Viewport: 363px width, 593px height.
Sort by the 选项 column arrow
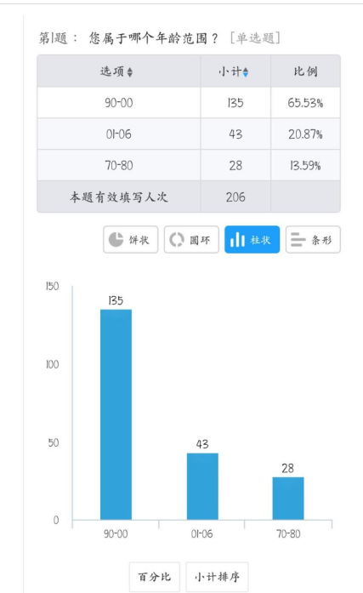[130, 71]
